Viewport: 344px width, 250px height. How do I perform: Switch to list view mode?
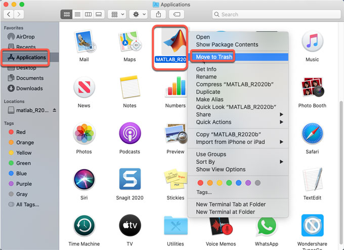(77, 15)
